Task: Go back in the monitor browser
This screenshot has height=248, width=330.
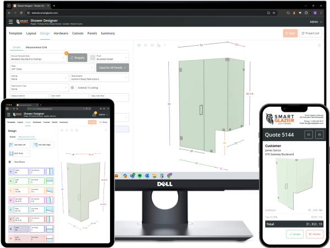Action: click(9, 13)
